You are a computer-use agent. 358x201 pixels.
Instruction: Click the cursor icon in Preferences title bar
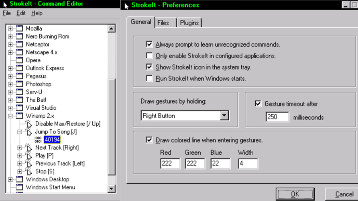point(126,6)
